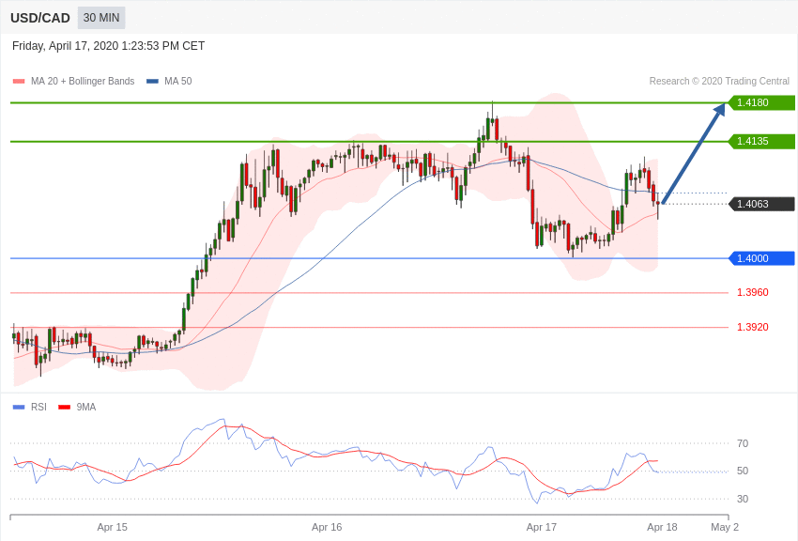The image size is (798, 541).
Task: Click the 30 MIN timeframe button
Action: point(101,18)
